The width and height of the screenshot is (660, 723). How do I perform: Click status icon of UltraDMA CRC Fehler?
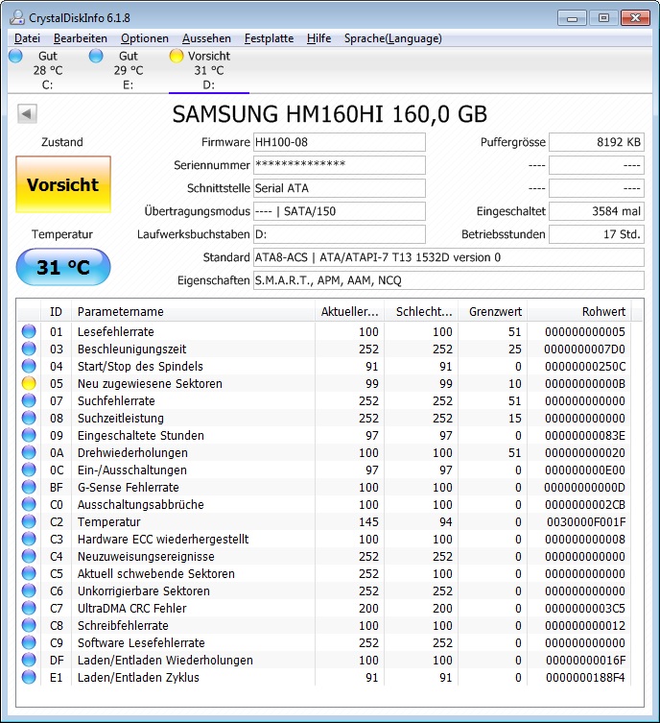pos(29,608)
